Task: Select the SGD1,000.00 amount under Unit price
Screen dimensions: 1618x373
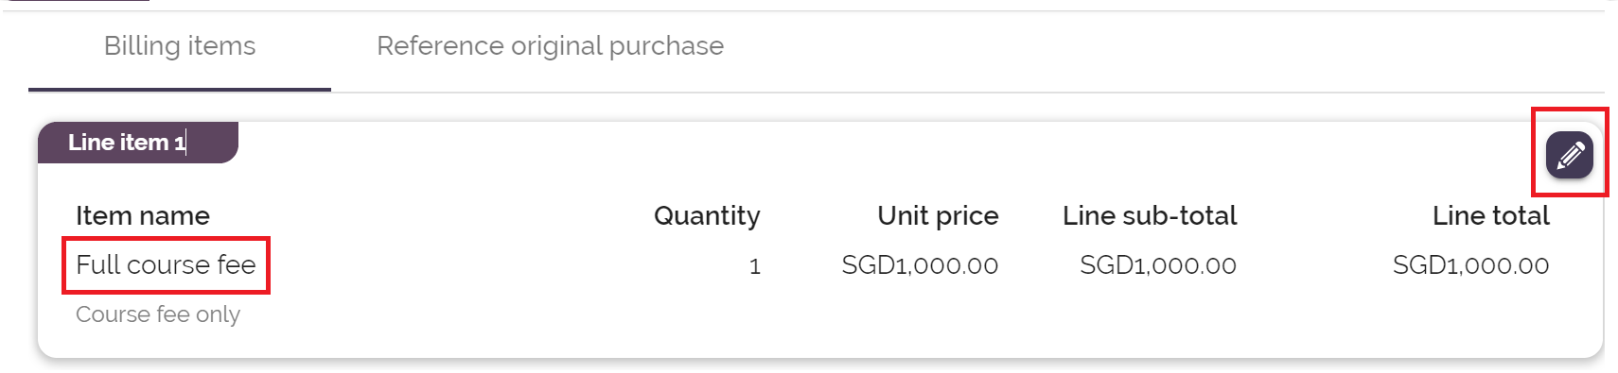Action: pos(920,266)
